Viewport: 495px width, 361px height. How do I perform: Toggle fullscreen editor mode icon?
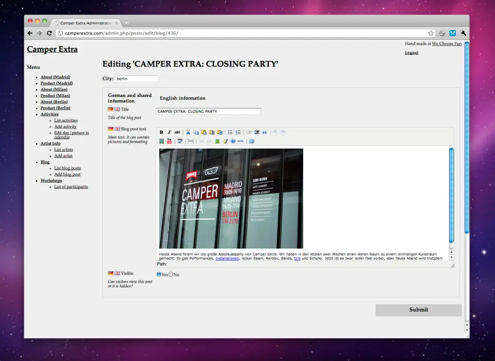[252, 141]
